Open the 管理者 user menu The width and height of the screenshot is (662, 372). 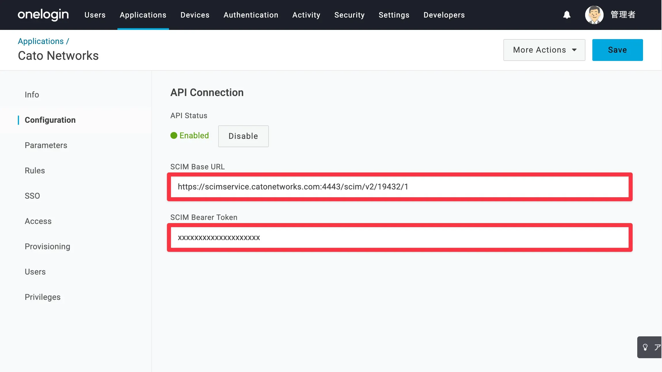623,15
